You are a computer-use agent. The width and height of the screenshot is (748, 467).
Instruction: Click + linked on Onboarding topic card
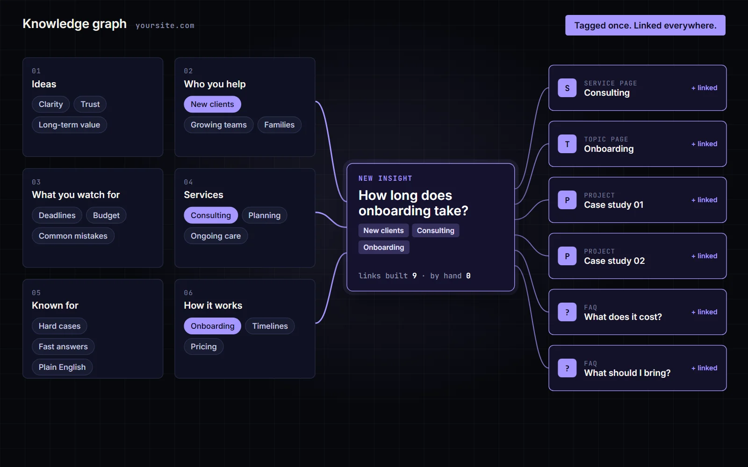click(704, 144)
